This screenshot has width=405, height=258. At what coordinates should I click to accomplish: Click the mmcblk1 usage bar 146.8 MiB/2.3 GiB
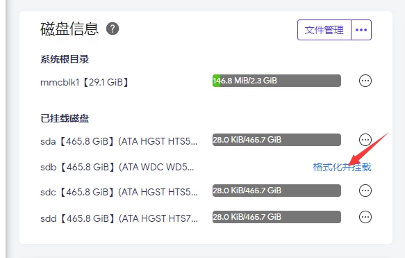[276, 81]
